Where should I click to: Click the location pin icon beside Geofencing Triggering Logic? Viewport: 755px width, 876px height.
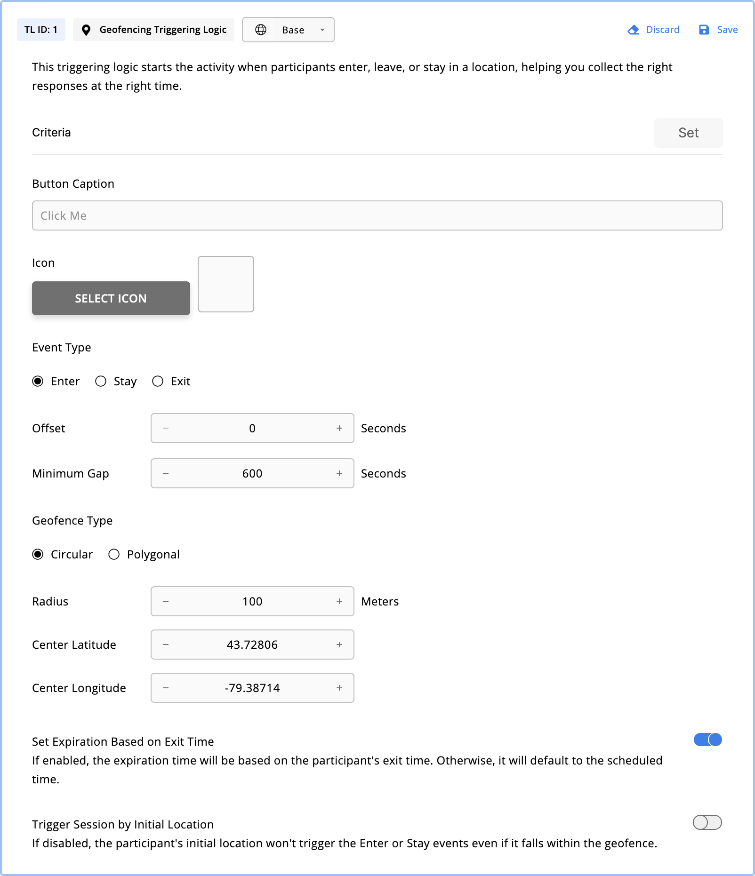[86, 29]
